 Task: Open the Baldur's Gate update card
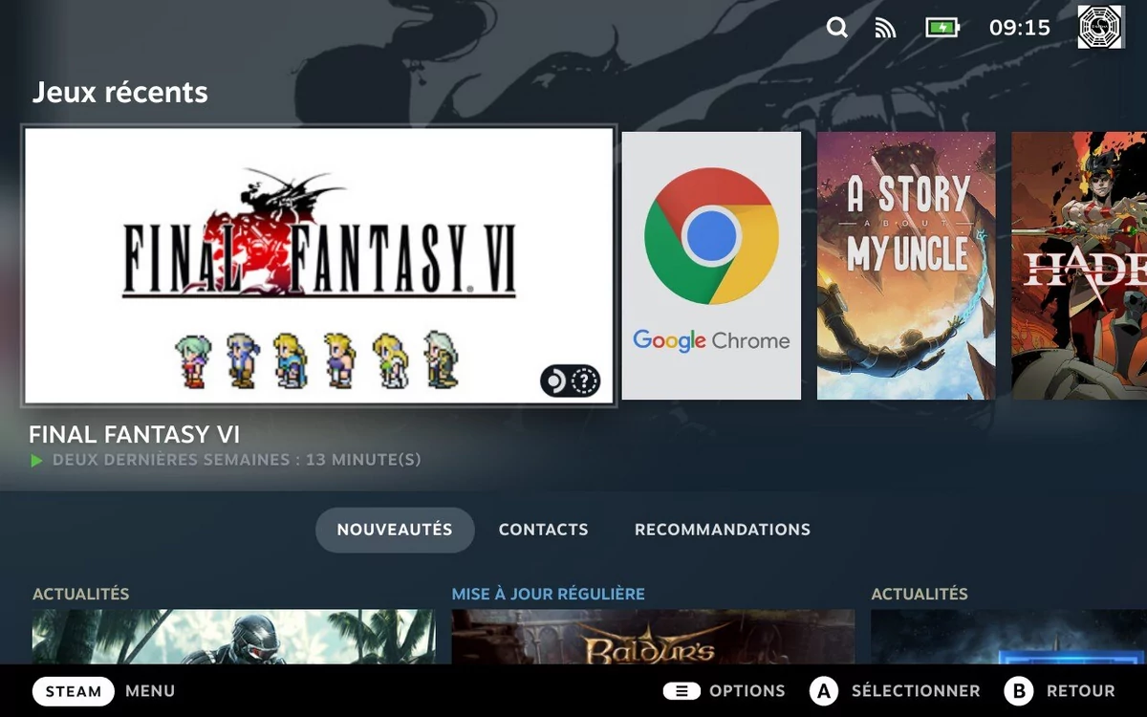coord(653,637)
